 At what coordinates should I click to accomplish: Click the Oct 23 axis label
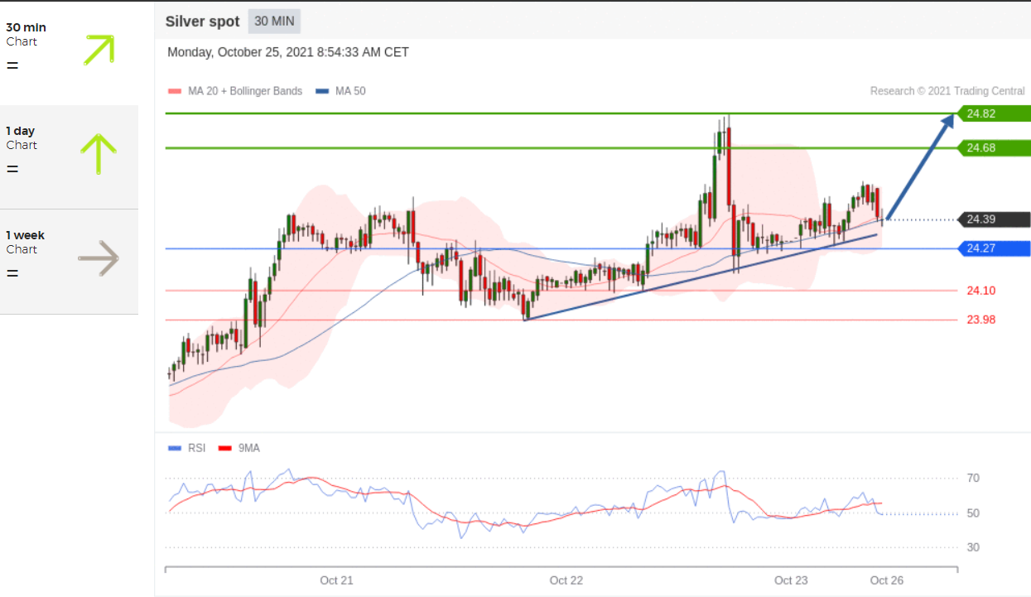click(x=791, y=580)
